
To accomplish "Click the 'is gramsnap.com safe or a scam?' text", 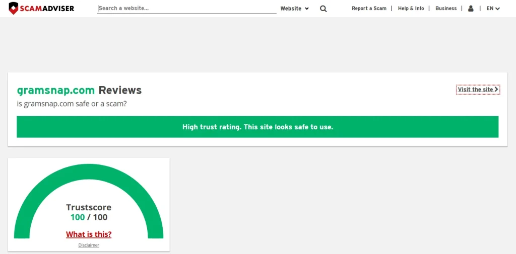I will (72, 104).
